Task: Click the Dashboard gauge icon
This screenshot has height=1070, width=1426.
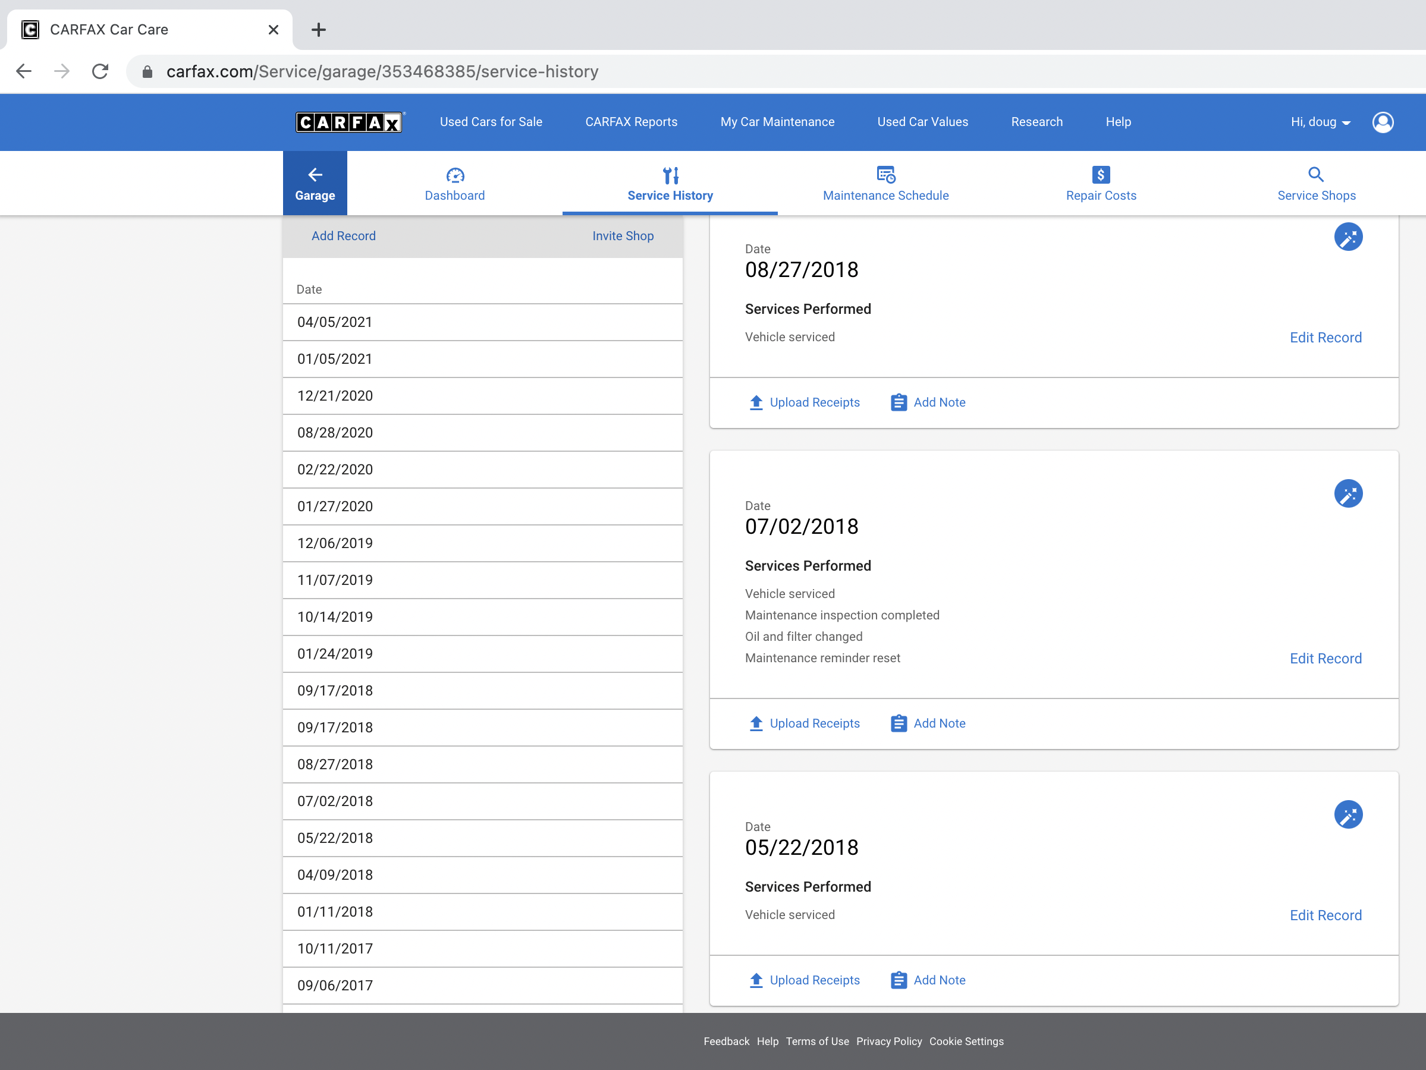Action: (454, 175)
